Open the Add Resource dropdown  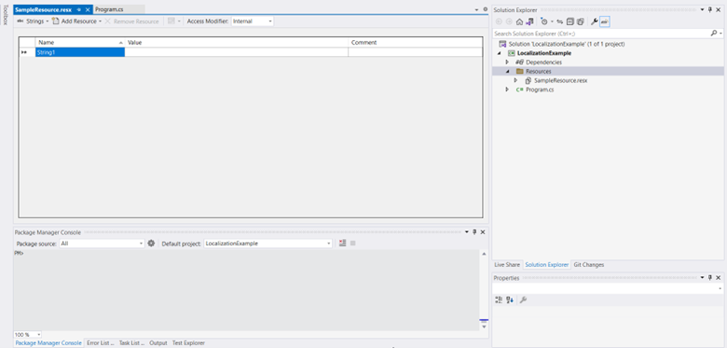[100, 21]
